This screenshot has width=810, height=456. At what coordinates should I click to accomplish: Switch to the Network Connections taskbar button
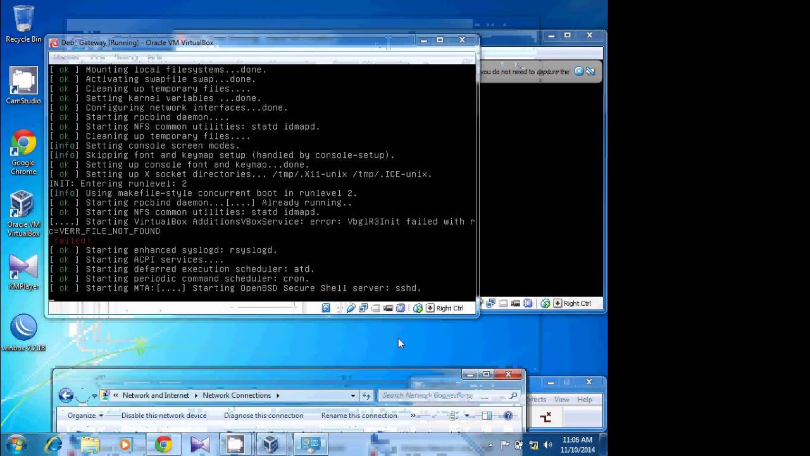(x=310, y=445)
